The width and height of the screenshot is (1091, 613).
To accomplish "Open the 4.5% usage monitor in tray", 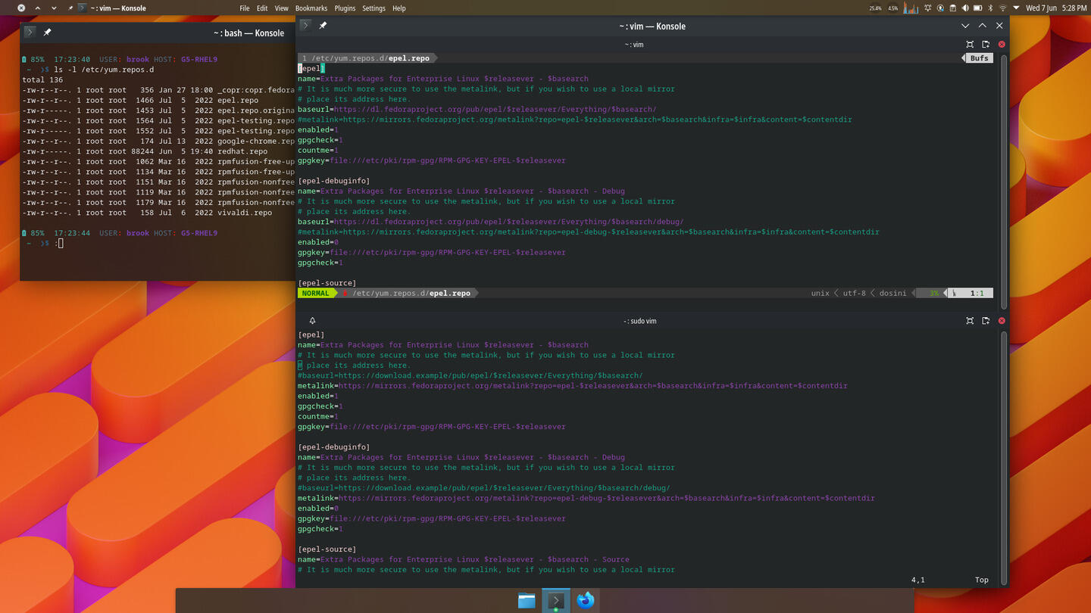I will (x=892, y=8).
